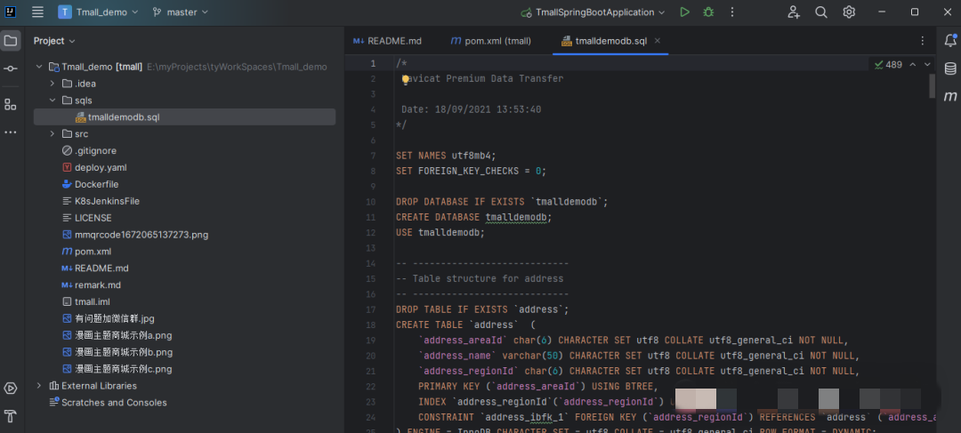The height and width of the screenshot is (433, 961).
Task: Collapse the Tmall_demo root folder
Action: pos(39,67)
